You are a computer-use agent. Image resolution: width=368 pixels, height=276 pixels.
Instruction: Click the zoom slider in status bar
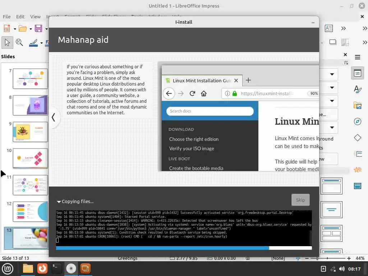click(328, 258)
